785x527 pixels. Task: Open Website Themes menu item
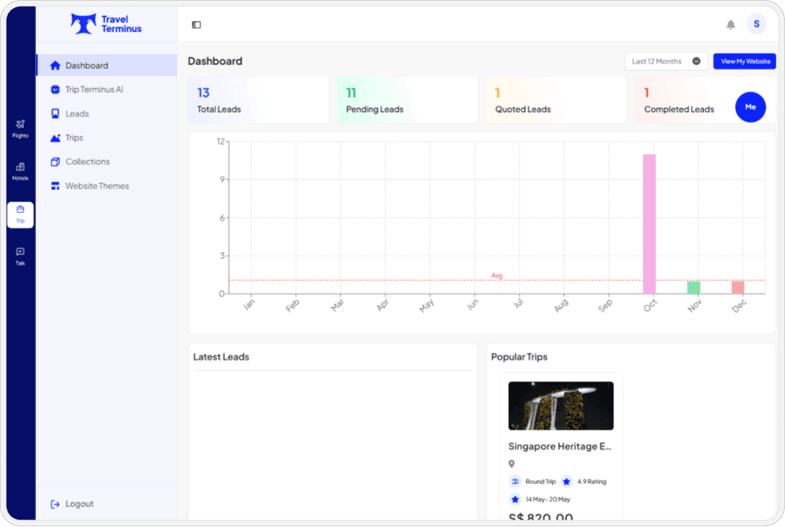point(97,186)
